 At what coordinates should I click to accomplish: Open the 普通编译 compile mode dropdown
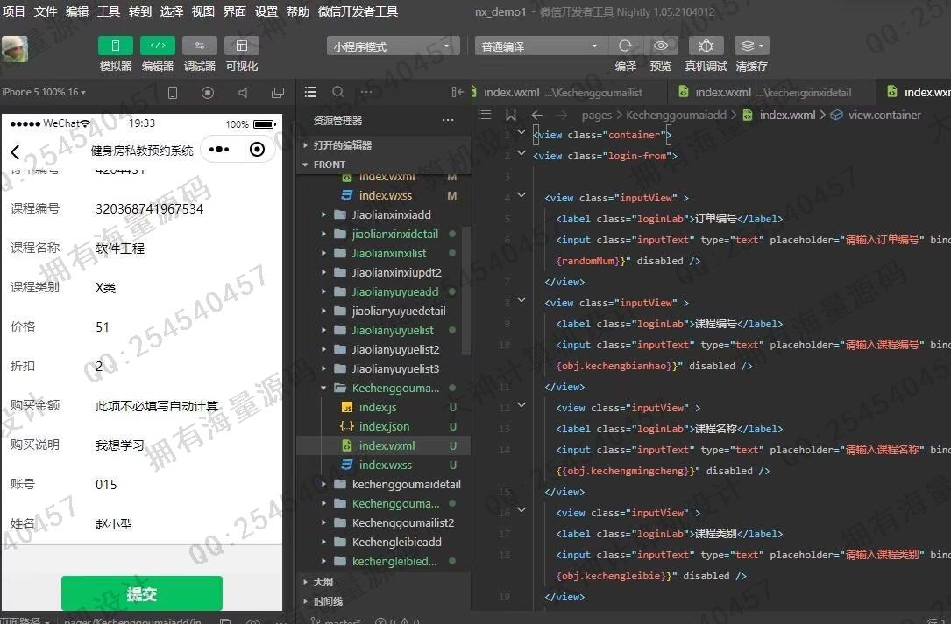point(540,46)
